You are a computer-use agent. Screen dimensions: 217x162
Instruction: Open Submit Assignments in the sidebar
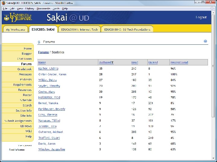[x=18, y=121]
